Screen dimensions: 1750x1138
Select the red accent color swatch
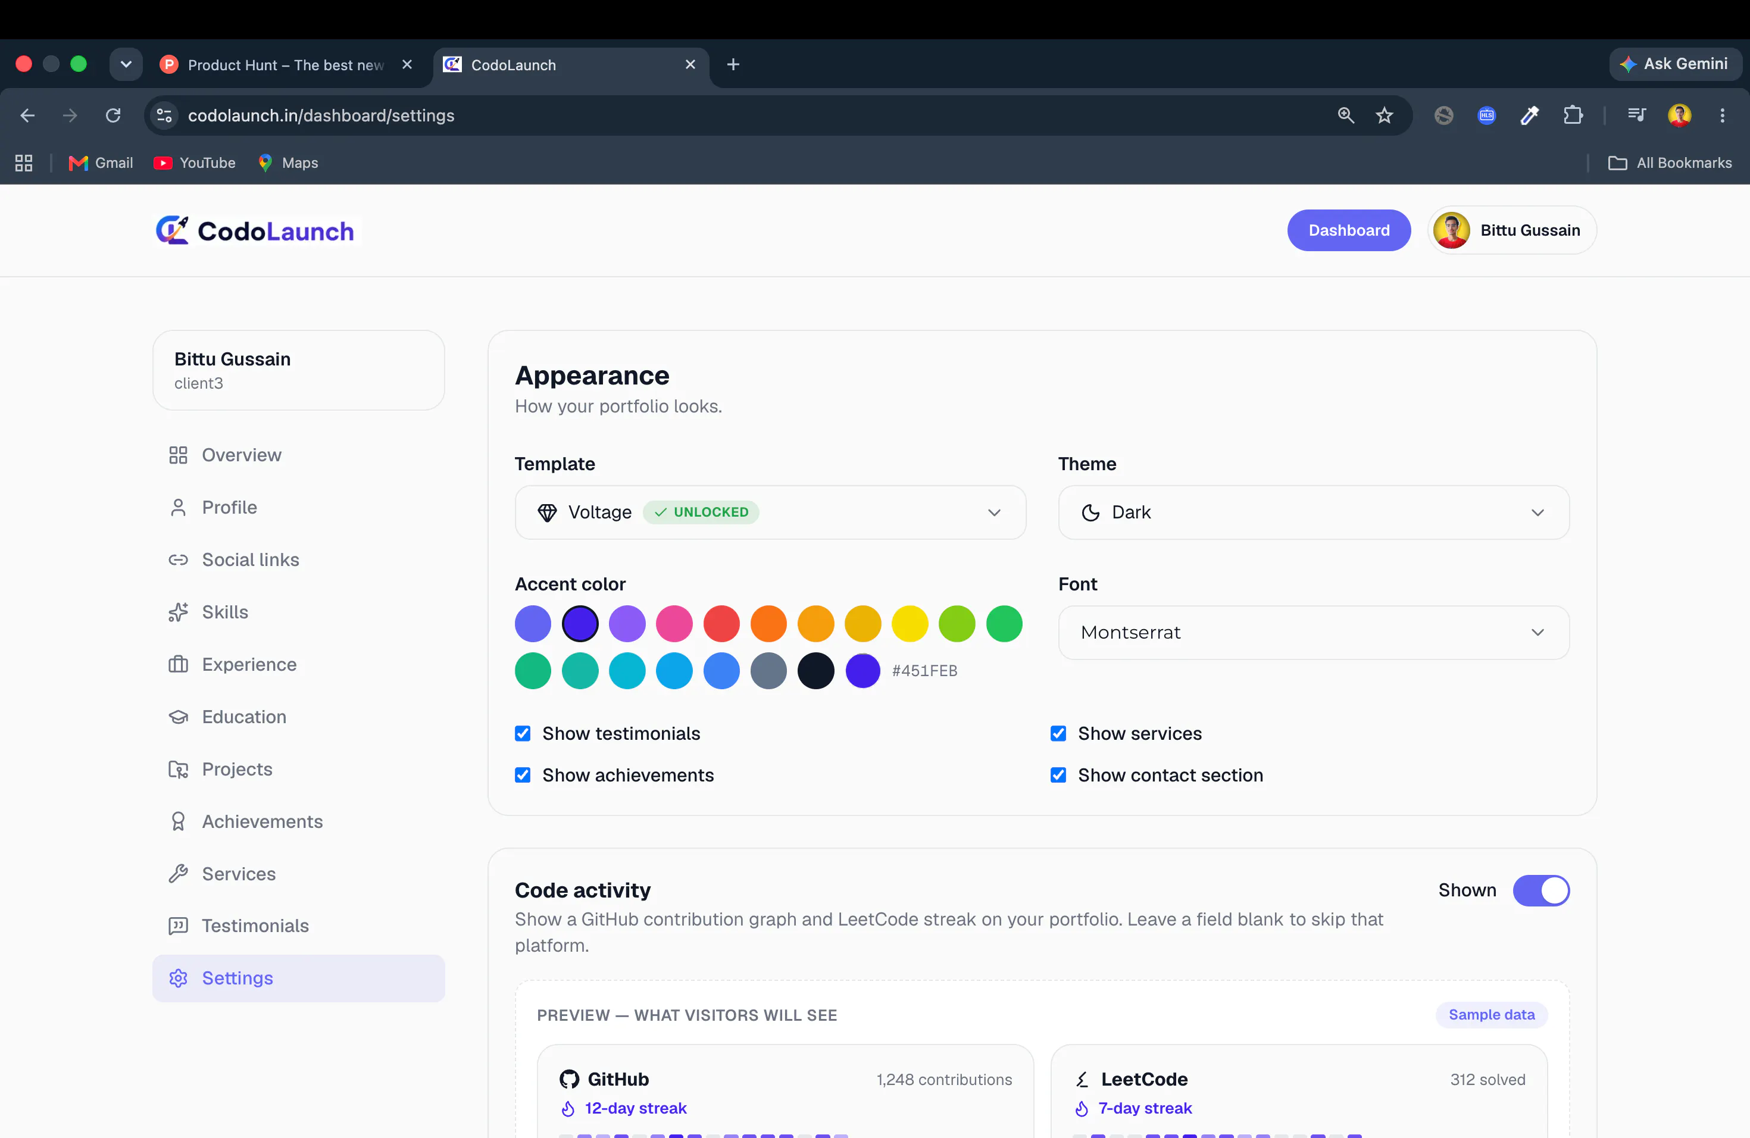(x=721, y=624)
